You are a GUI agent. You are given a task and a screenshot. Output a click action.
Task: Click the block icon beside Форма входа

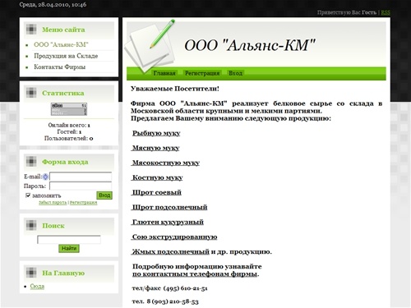click(31, 162)
